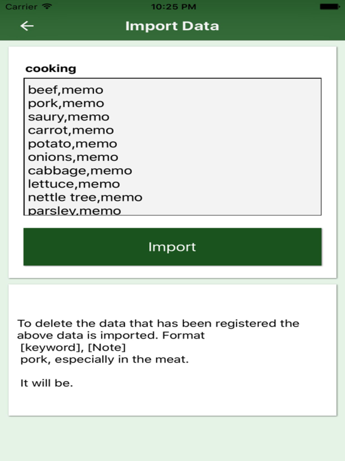Click the partially visible parsley,memo line
This screenshot has width=345, height=461.
point(74,211)
